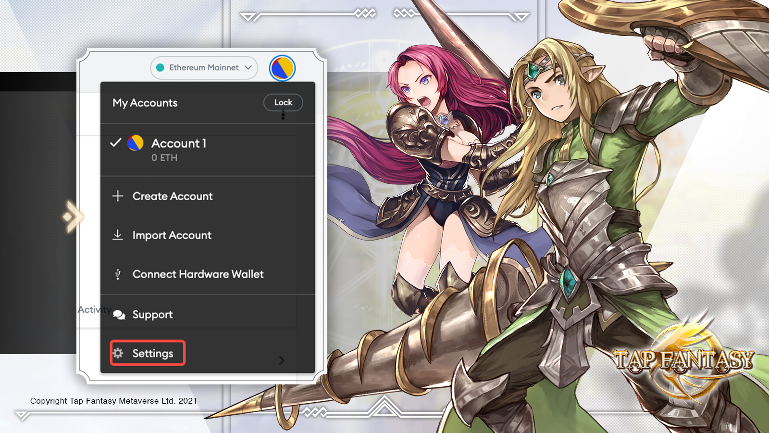Open the Settings text label
This screenshot has width=769, height=433.
pyautogui.click(x=153, y=354)
